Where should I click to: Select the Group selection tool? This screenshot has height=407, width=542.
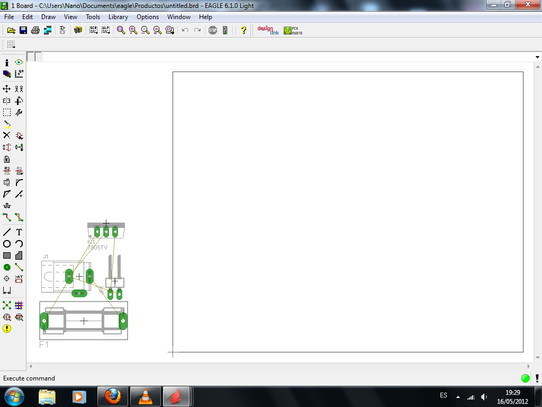tap(6, 112)
